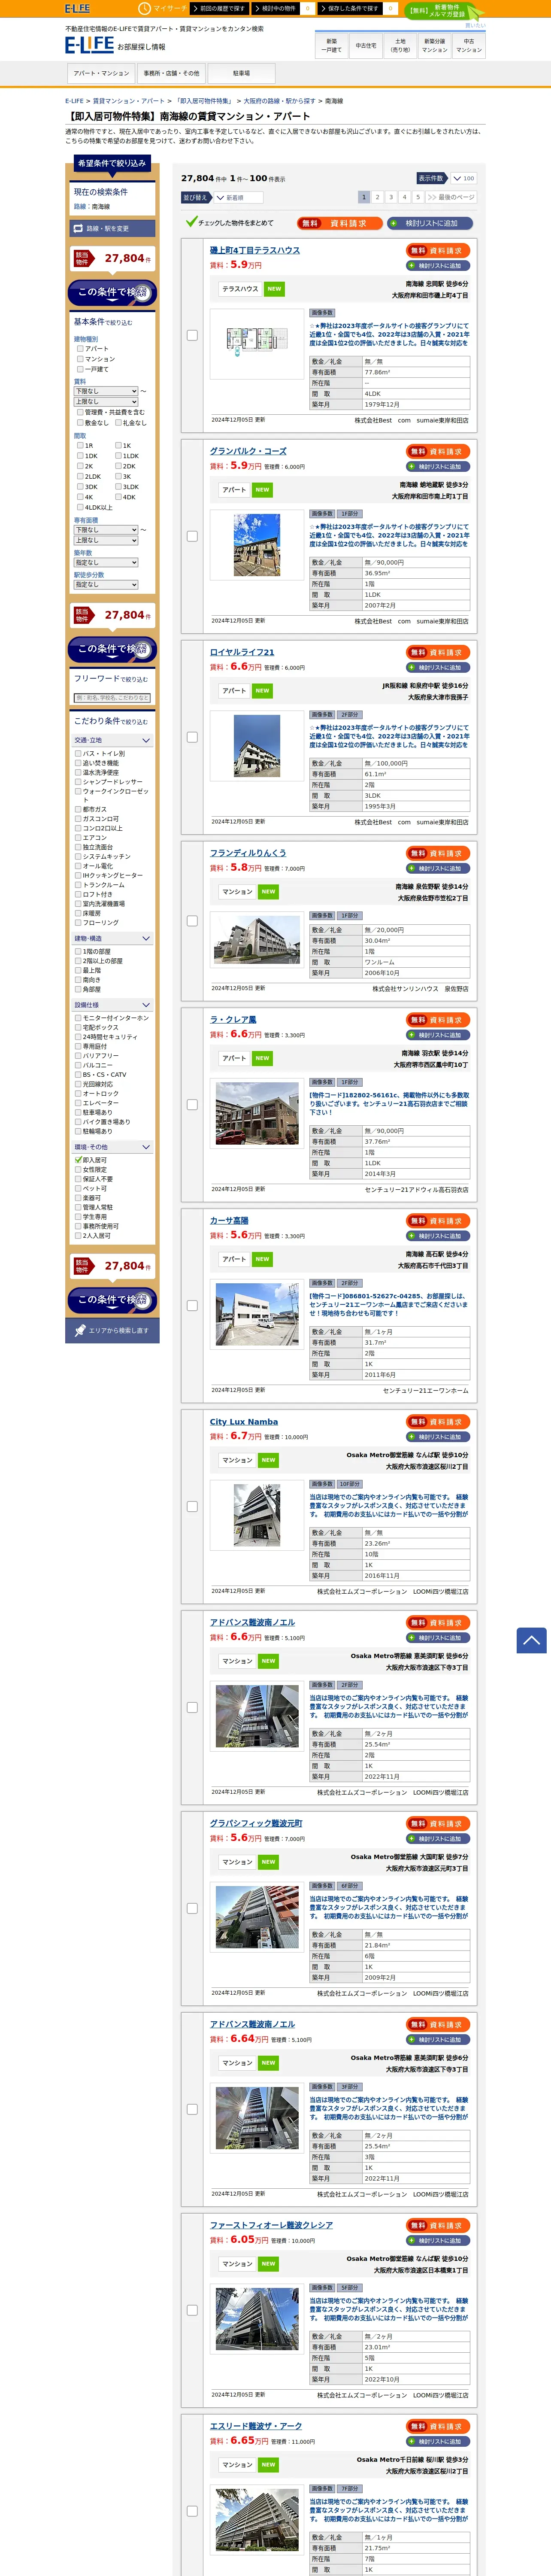Go to results page 5

418,198
